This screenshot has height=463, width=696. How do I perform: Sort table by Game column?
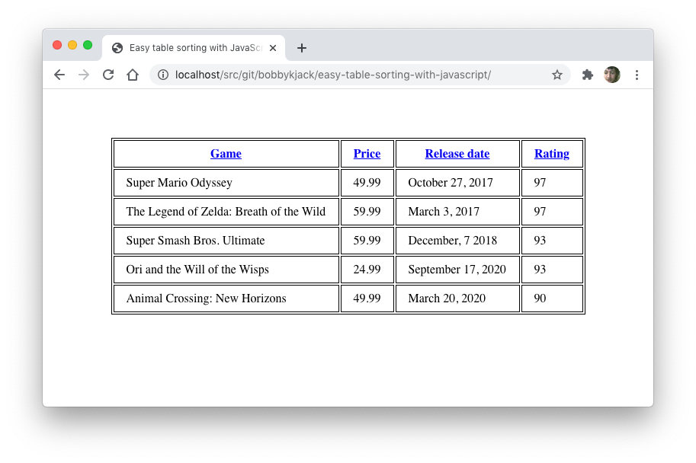tap(226, 154)
